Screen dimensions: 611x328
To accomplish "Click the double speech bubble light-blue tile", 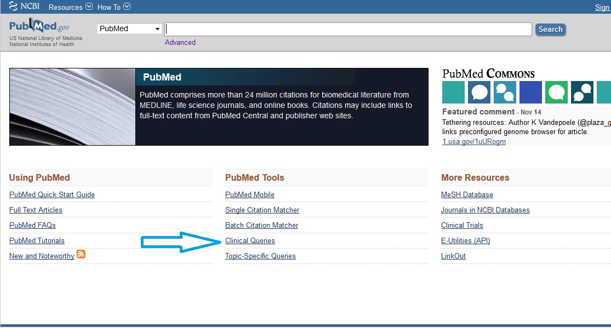I will (x=505, y=93).
